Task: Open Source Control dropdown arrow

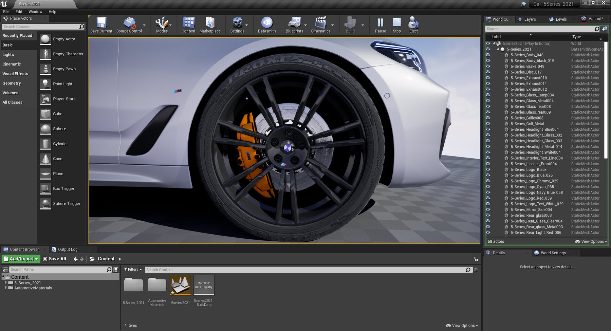Action: [144, 25]
